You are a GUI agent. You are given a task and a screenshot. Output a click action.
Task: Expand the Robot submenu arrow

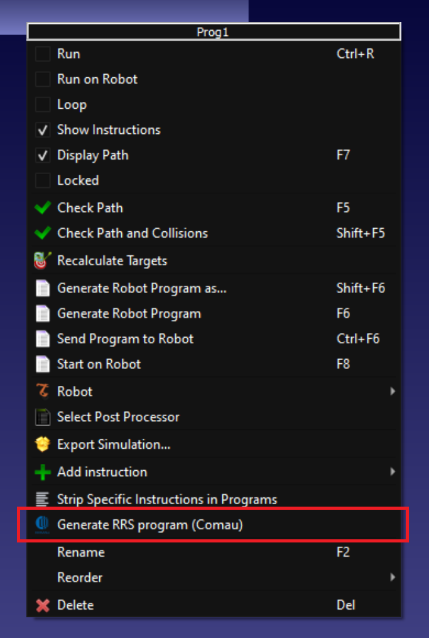(x=393, y=392)
